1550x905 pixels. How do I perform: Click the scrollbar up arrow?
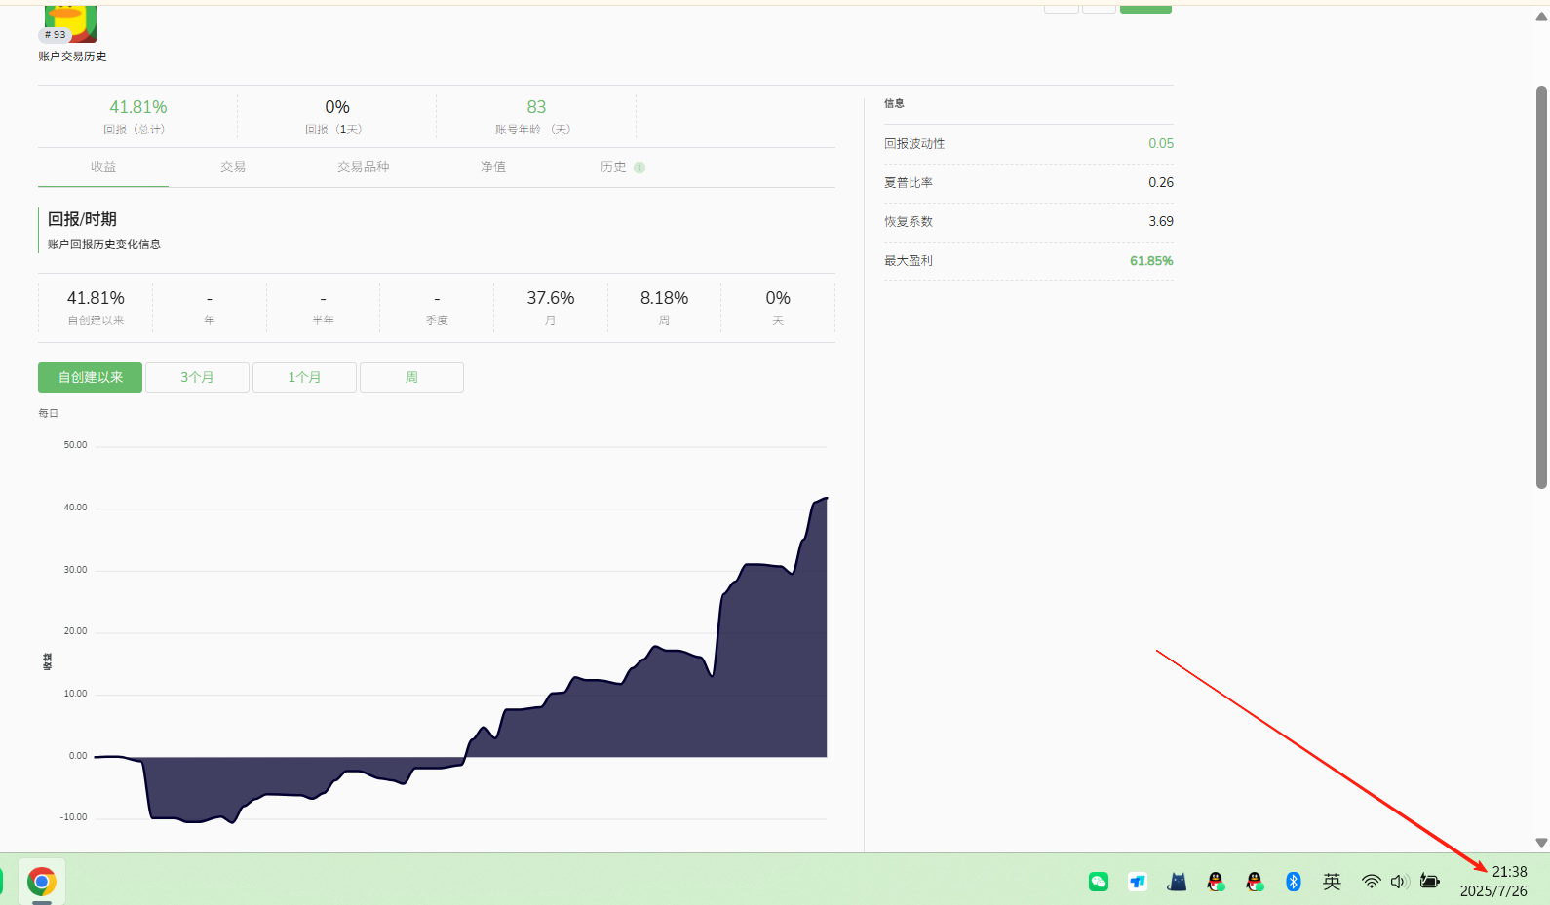1541,17
